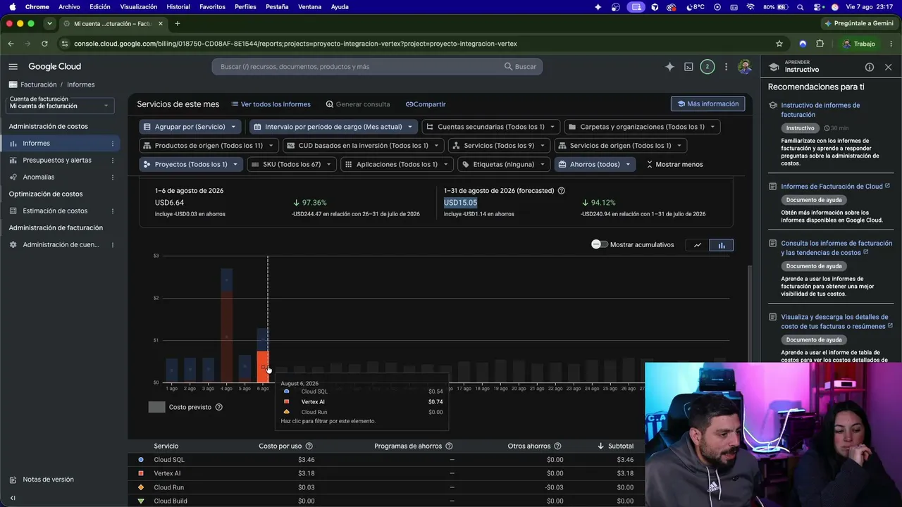Screen dimensions: 902x507
Task: Bookmark this page with the star icon
Action: [779, 44]
